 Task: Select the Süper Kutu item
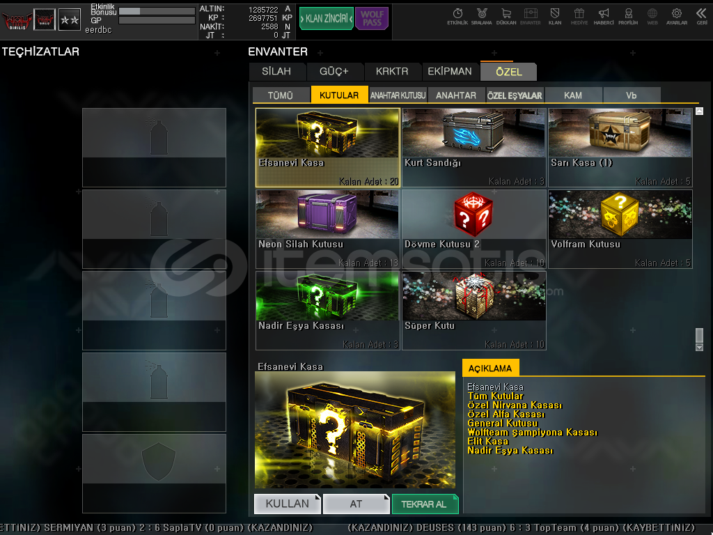[x=473, y=311]
